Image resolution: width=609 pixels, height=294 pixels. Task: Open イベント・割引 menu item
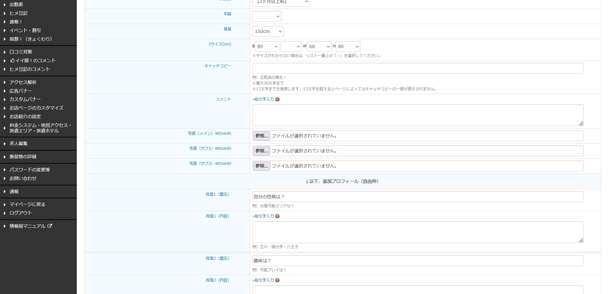[25, 30]
